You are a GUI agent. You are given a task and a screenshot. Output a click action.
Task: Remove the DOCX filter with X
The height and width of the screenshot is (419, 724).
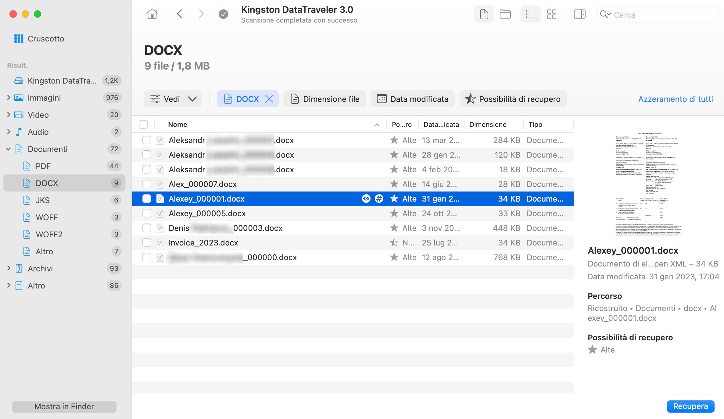pos(269,99)
